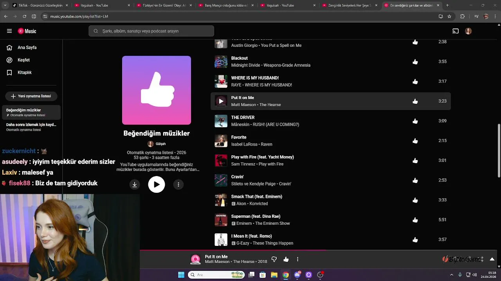Open playlist three-dot options menu
The height and width of the screenshot is (281, 501).
coord(178,185)
